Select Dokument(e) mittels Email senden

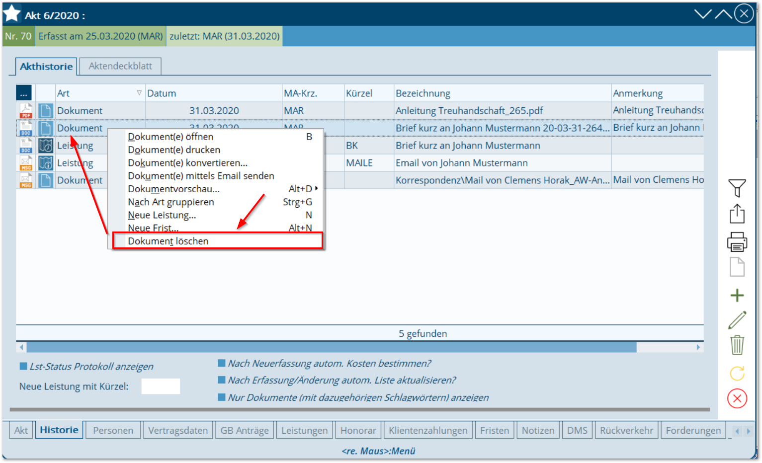(x=217, y=176)
